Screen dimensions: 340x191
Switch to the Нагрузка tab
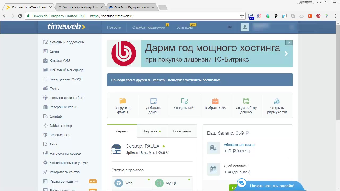152,131
